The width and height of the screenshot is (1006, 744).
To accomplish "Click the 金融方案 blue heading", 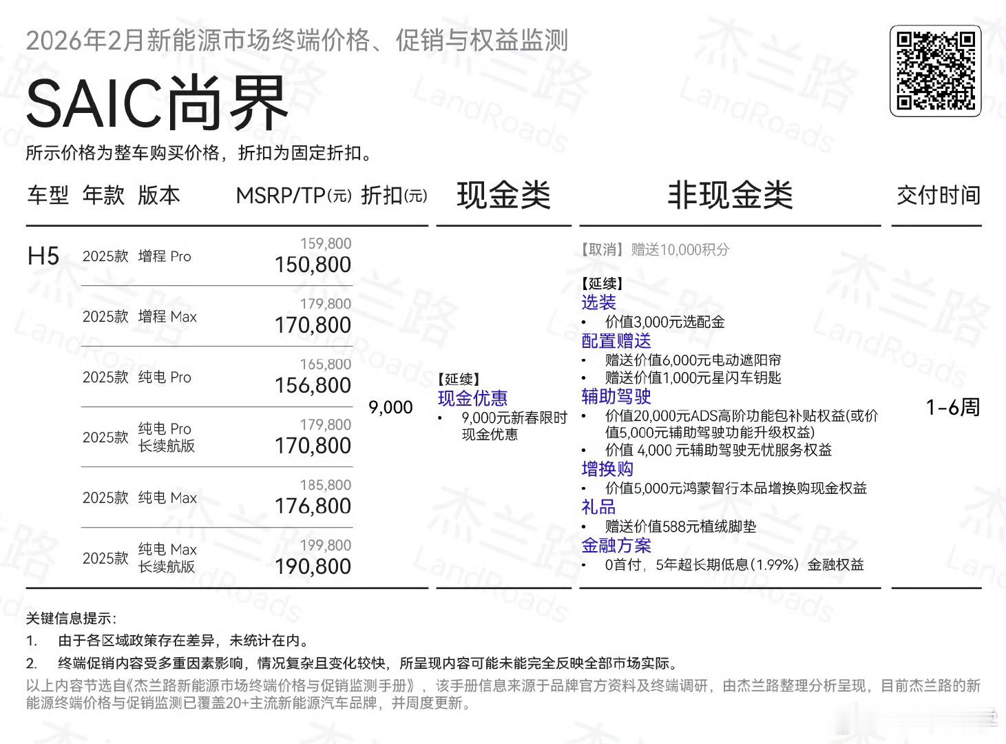I will point(616,546).
